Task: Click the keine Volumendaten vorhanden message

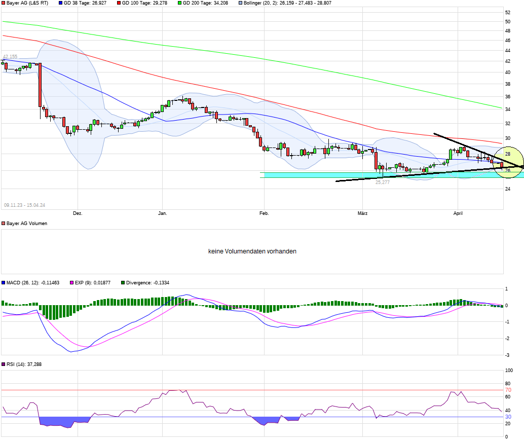Action: tap(252, 251)
